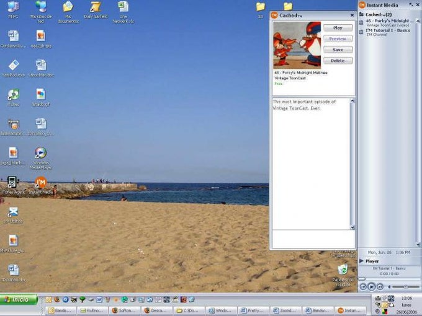Save the cached episode
This screenshot has width=422, height=316.
(338, 50)
